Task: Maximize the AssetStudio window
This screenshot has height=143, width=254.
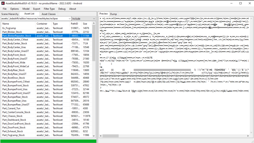Action: pos(241,3)
